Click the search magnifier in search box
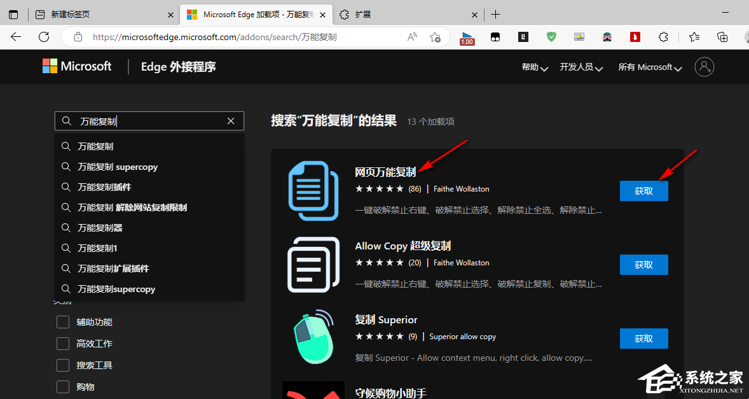This screenshot has width=749, height=399. (67, 122)
